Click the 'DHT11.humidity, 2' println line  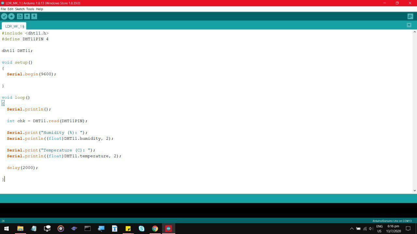[x=60, y=138]
